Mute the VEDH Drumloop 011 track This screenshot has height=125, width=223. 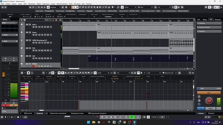coord(27,40)
